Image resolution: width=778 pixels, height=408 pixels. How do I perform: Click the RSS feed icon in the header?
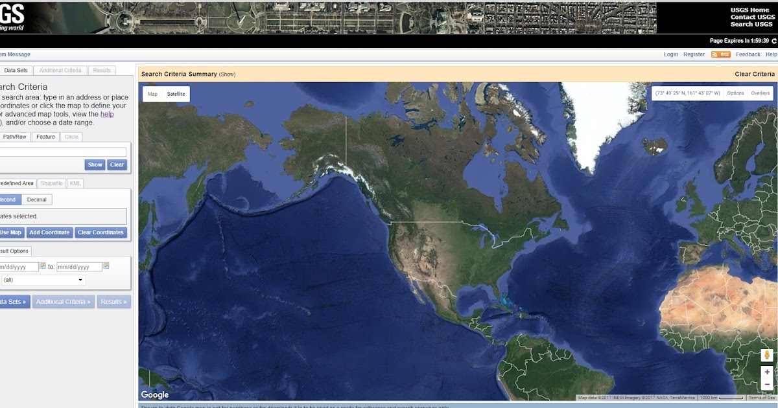pyautogui.click(x=722, y=54)
